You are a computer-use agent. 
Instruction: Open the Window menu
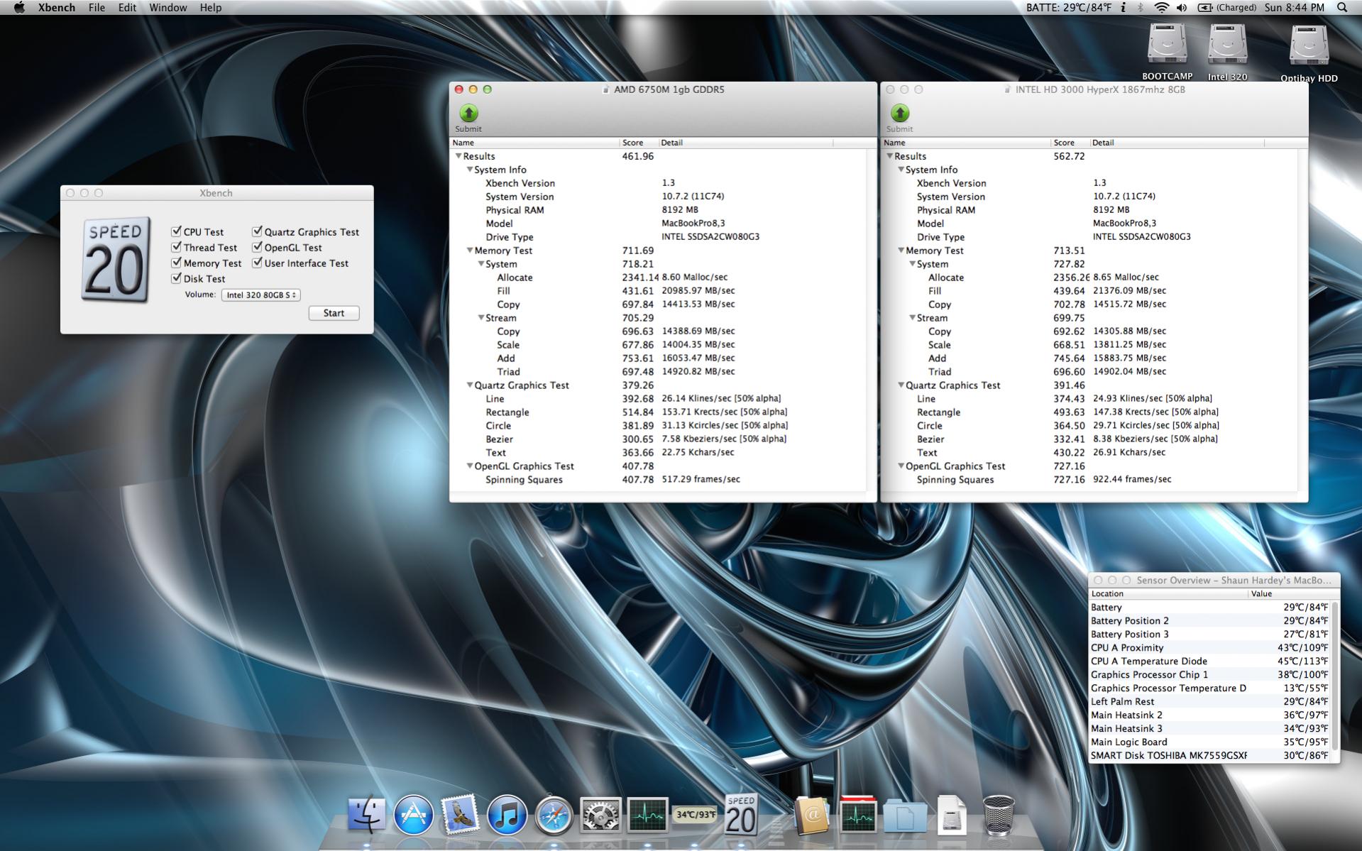(x=168, y=7)
